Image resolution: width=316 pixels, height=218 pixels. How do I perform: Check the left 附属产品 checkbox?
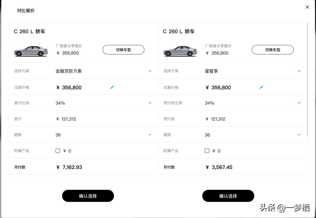point(57,150)
